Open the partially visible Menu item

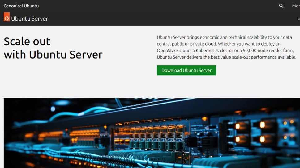pos(296,6)
